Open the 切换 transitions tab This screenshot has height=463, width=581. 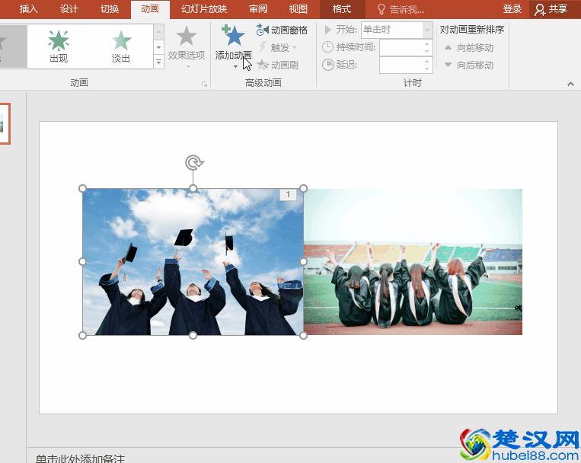coord(110,9)
